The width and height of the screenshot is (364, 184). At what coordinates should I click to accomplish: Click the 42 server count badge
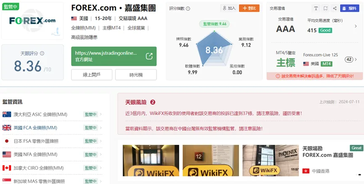[x=349, y=59]
